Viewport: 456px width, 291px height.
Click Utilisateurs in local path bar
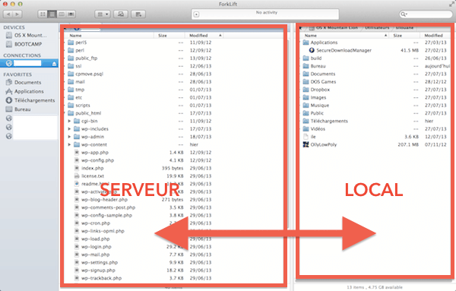coord(377,28)
